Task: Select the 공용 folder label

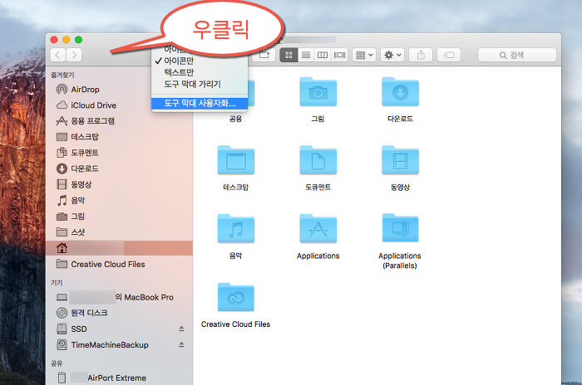Action: pos(235,119)
